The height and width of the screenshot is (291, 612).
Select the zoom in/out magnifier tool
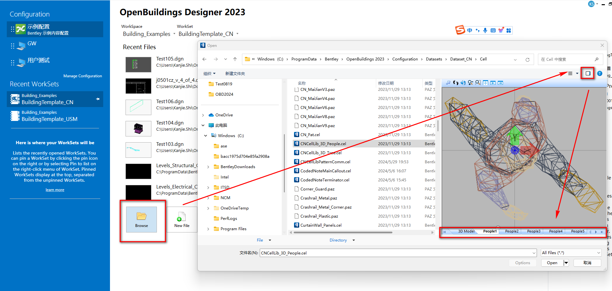[470, 83]
